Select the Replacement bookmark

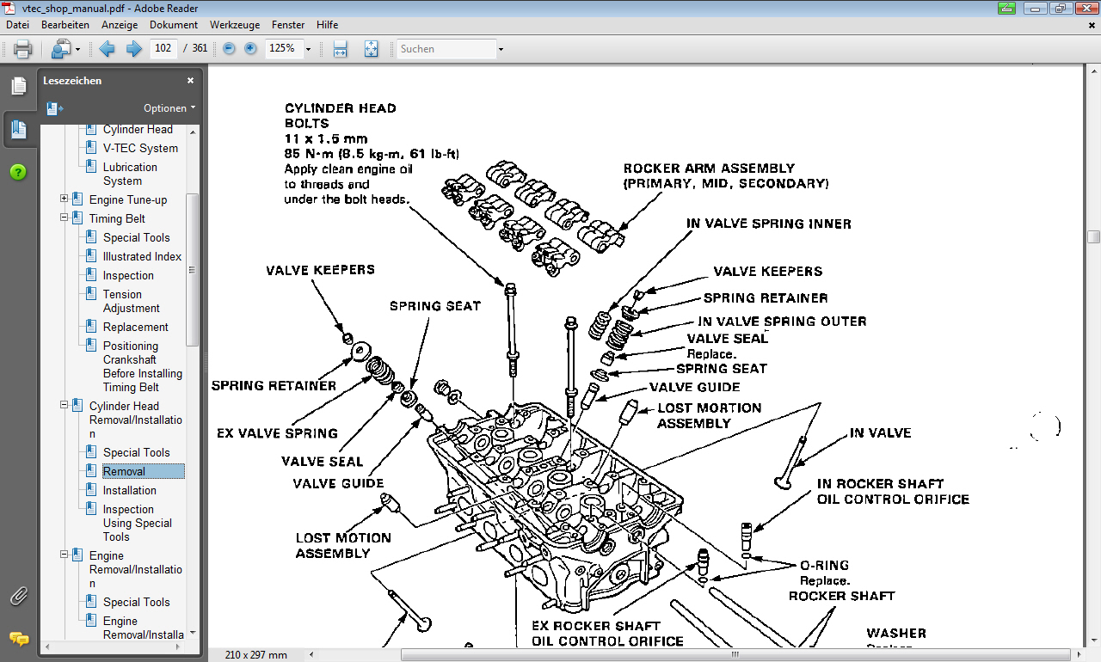pos(136,327)
